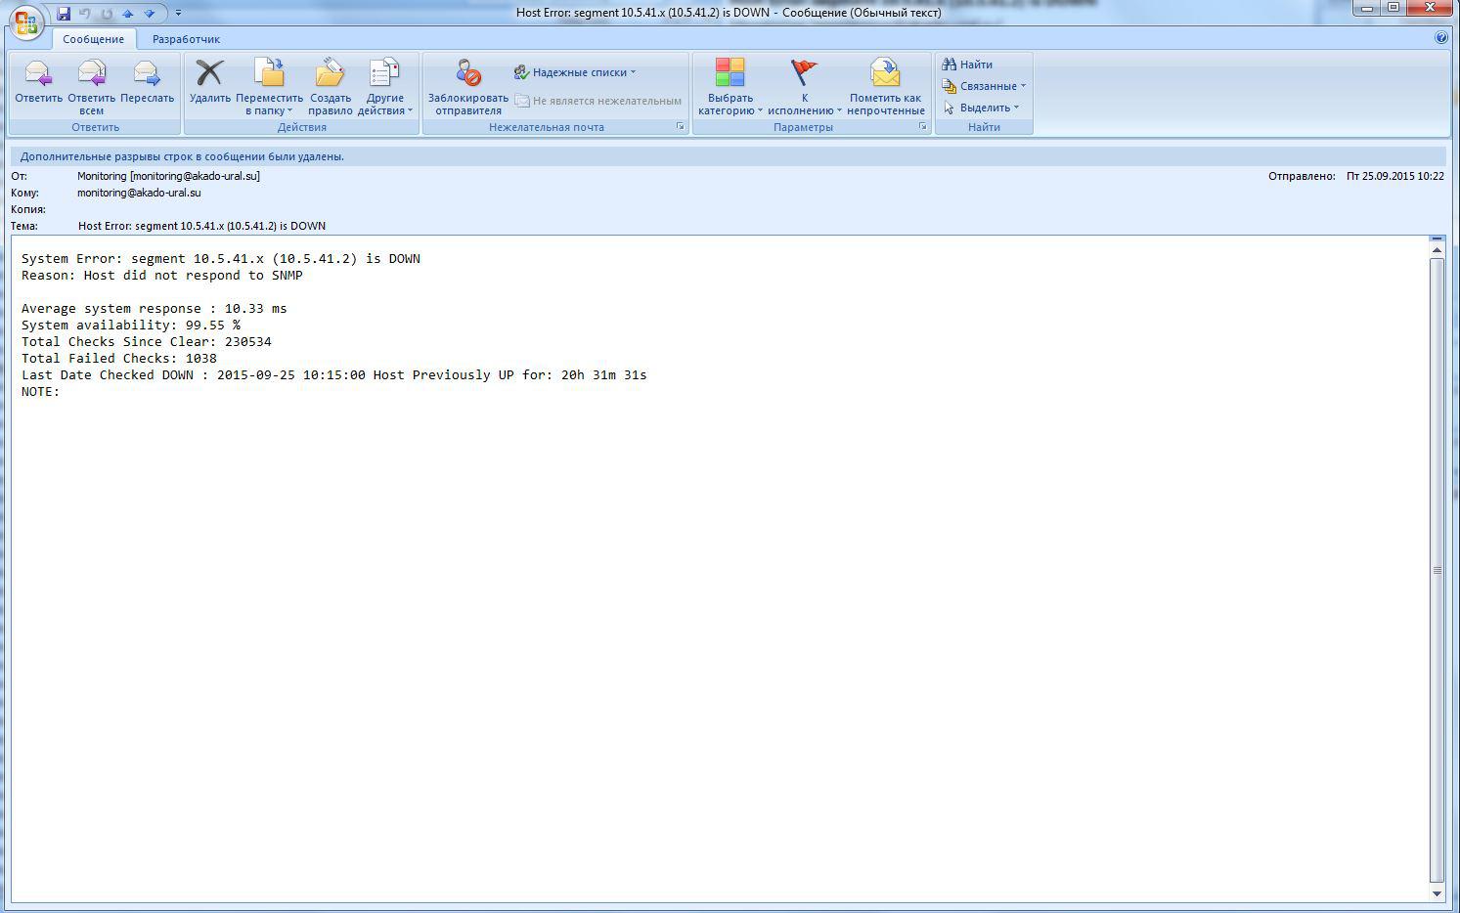Customize the quick access toolbar dropdown

[178, 14]
